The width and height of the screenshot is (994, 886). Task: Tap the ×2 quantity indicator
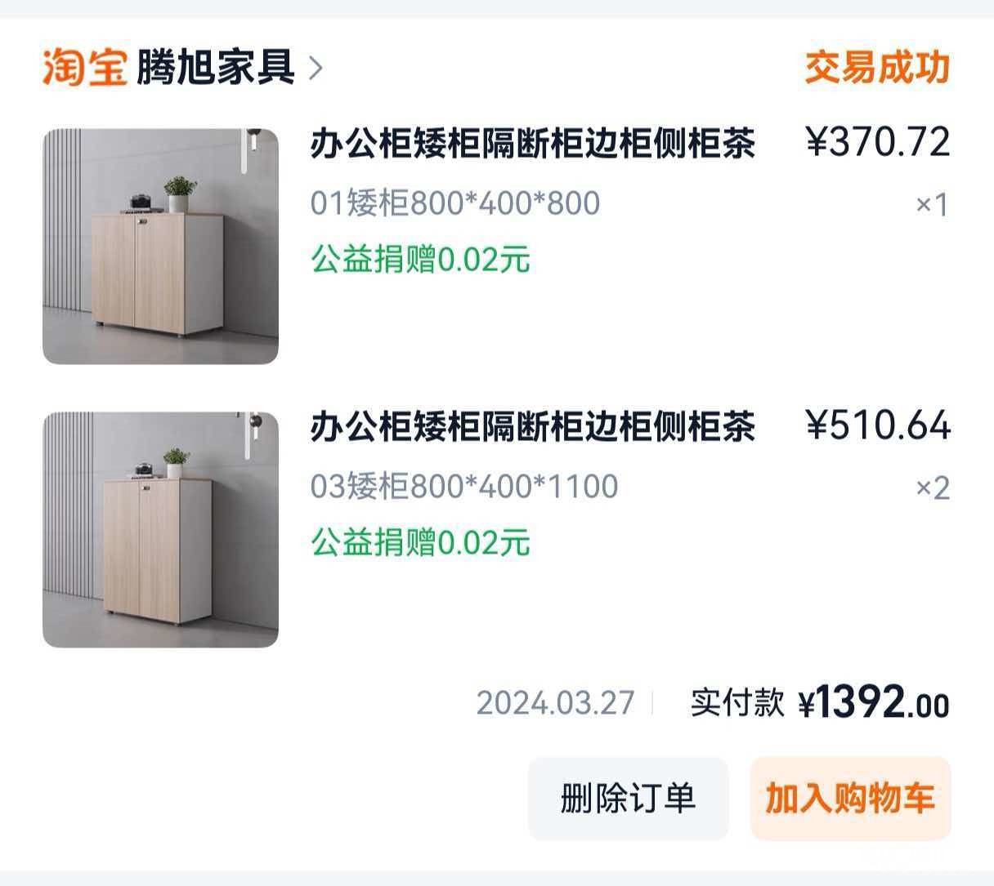pyautogui.click(x=933, y=488)
